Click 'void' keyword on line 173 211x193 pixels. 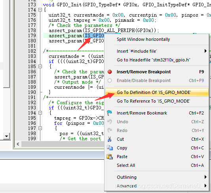pos(49,5)
